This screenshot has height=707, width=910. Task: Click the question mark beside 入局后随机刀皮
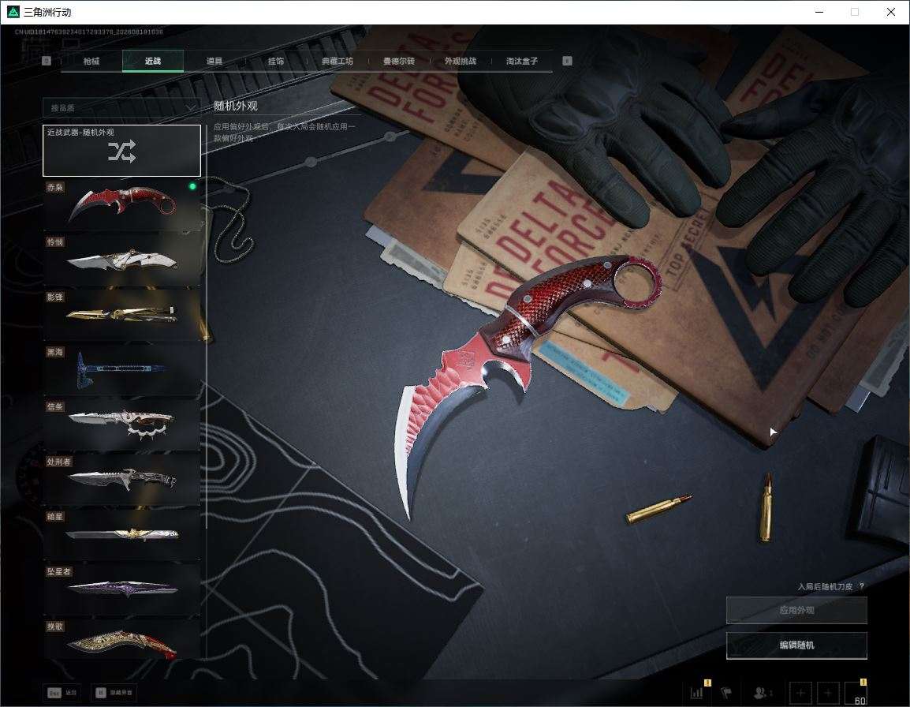tap(862, 586)
